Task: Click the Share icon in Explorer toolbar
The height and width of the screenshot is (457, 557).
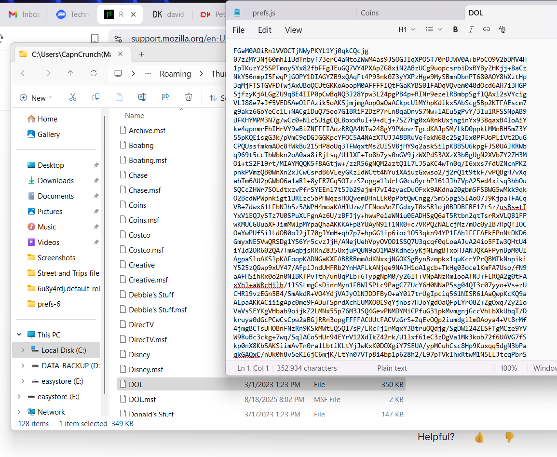Action: (165, 97)
